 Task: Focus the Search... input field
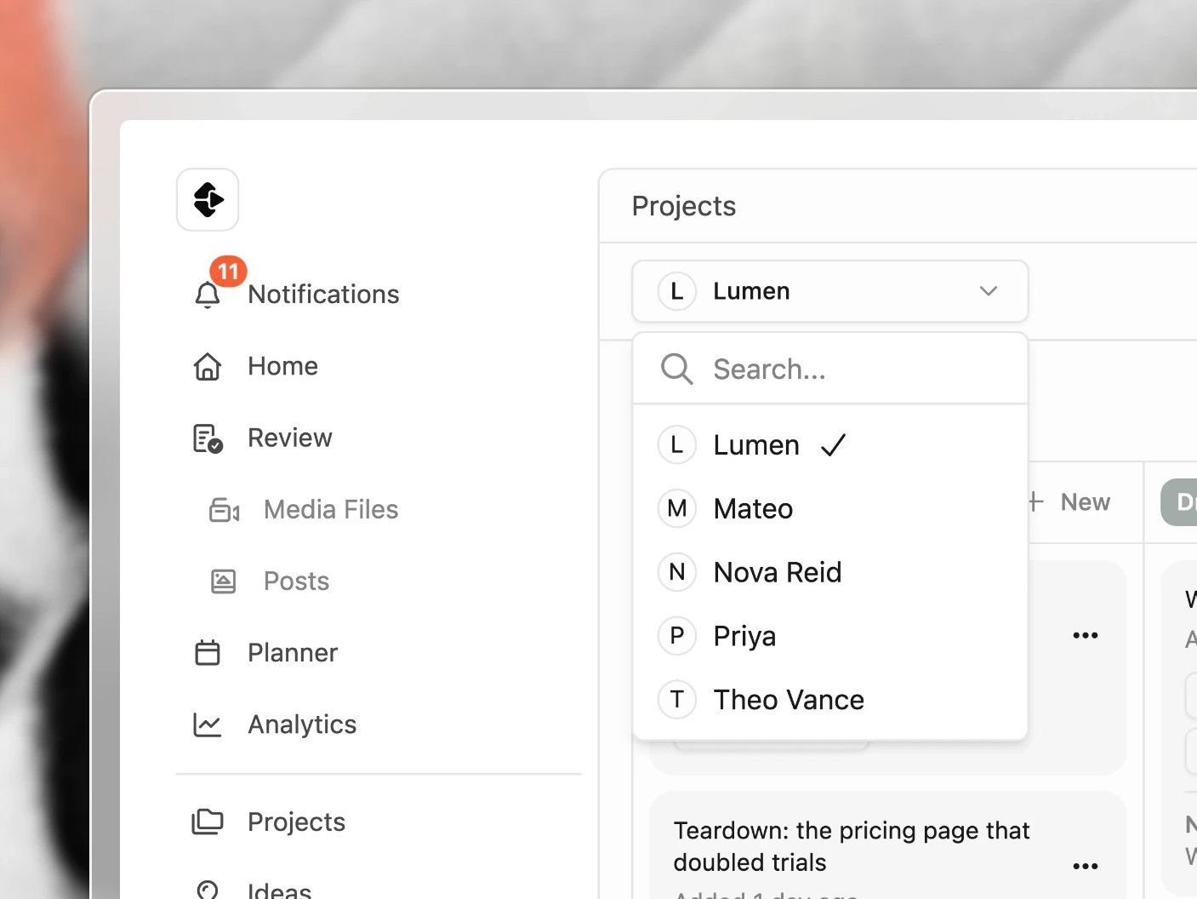pos(830,369)
